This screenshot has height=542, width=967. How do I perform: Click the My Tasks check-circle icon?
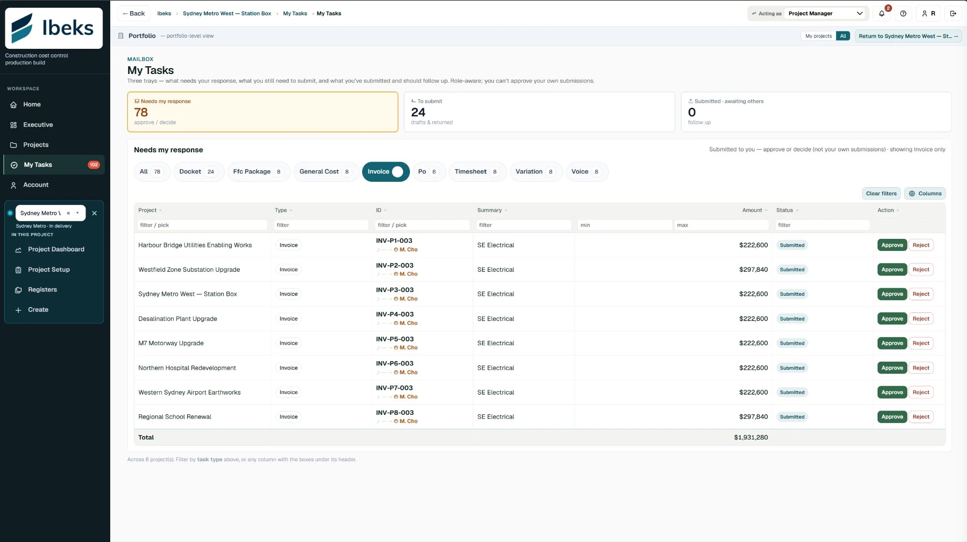coord(14,165)
